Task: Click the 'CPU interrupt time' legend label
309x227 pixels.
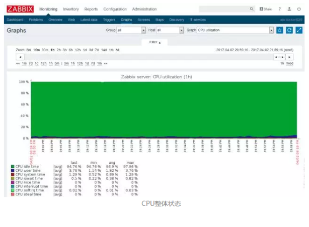Action: (x=32, y=186)
